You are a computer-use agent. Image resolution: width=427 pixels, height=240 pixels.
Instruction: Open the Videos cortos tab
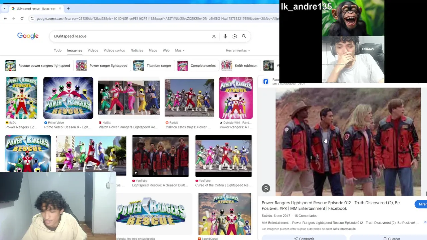114,50
